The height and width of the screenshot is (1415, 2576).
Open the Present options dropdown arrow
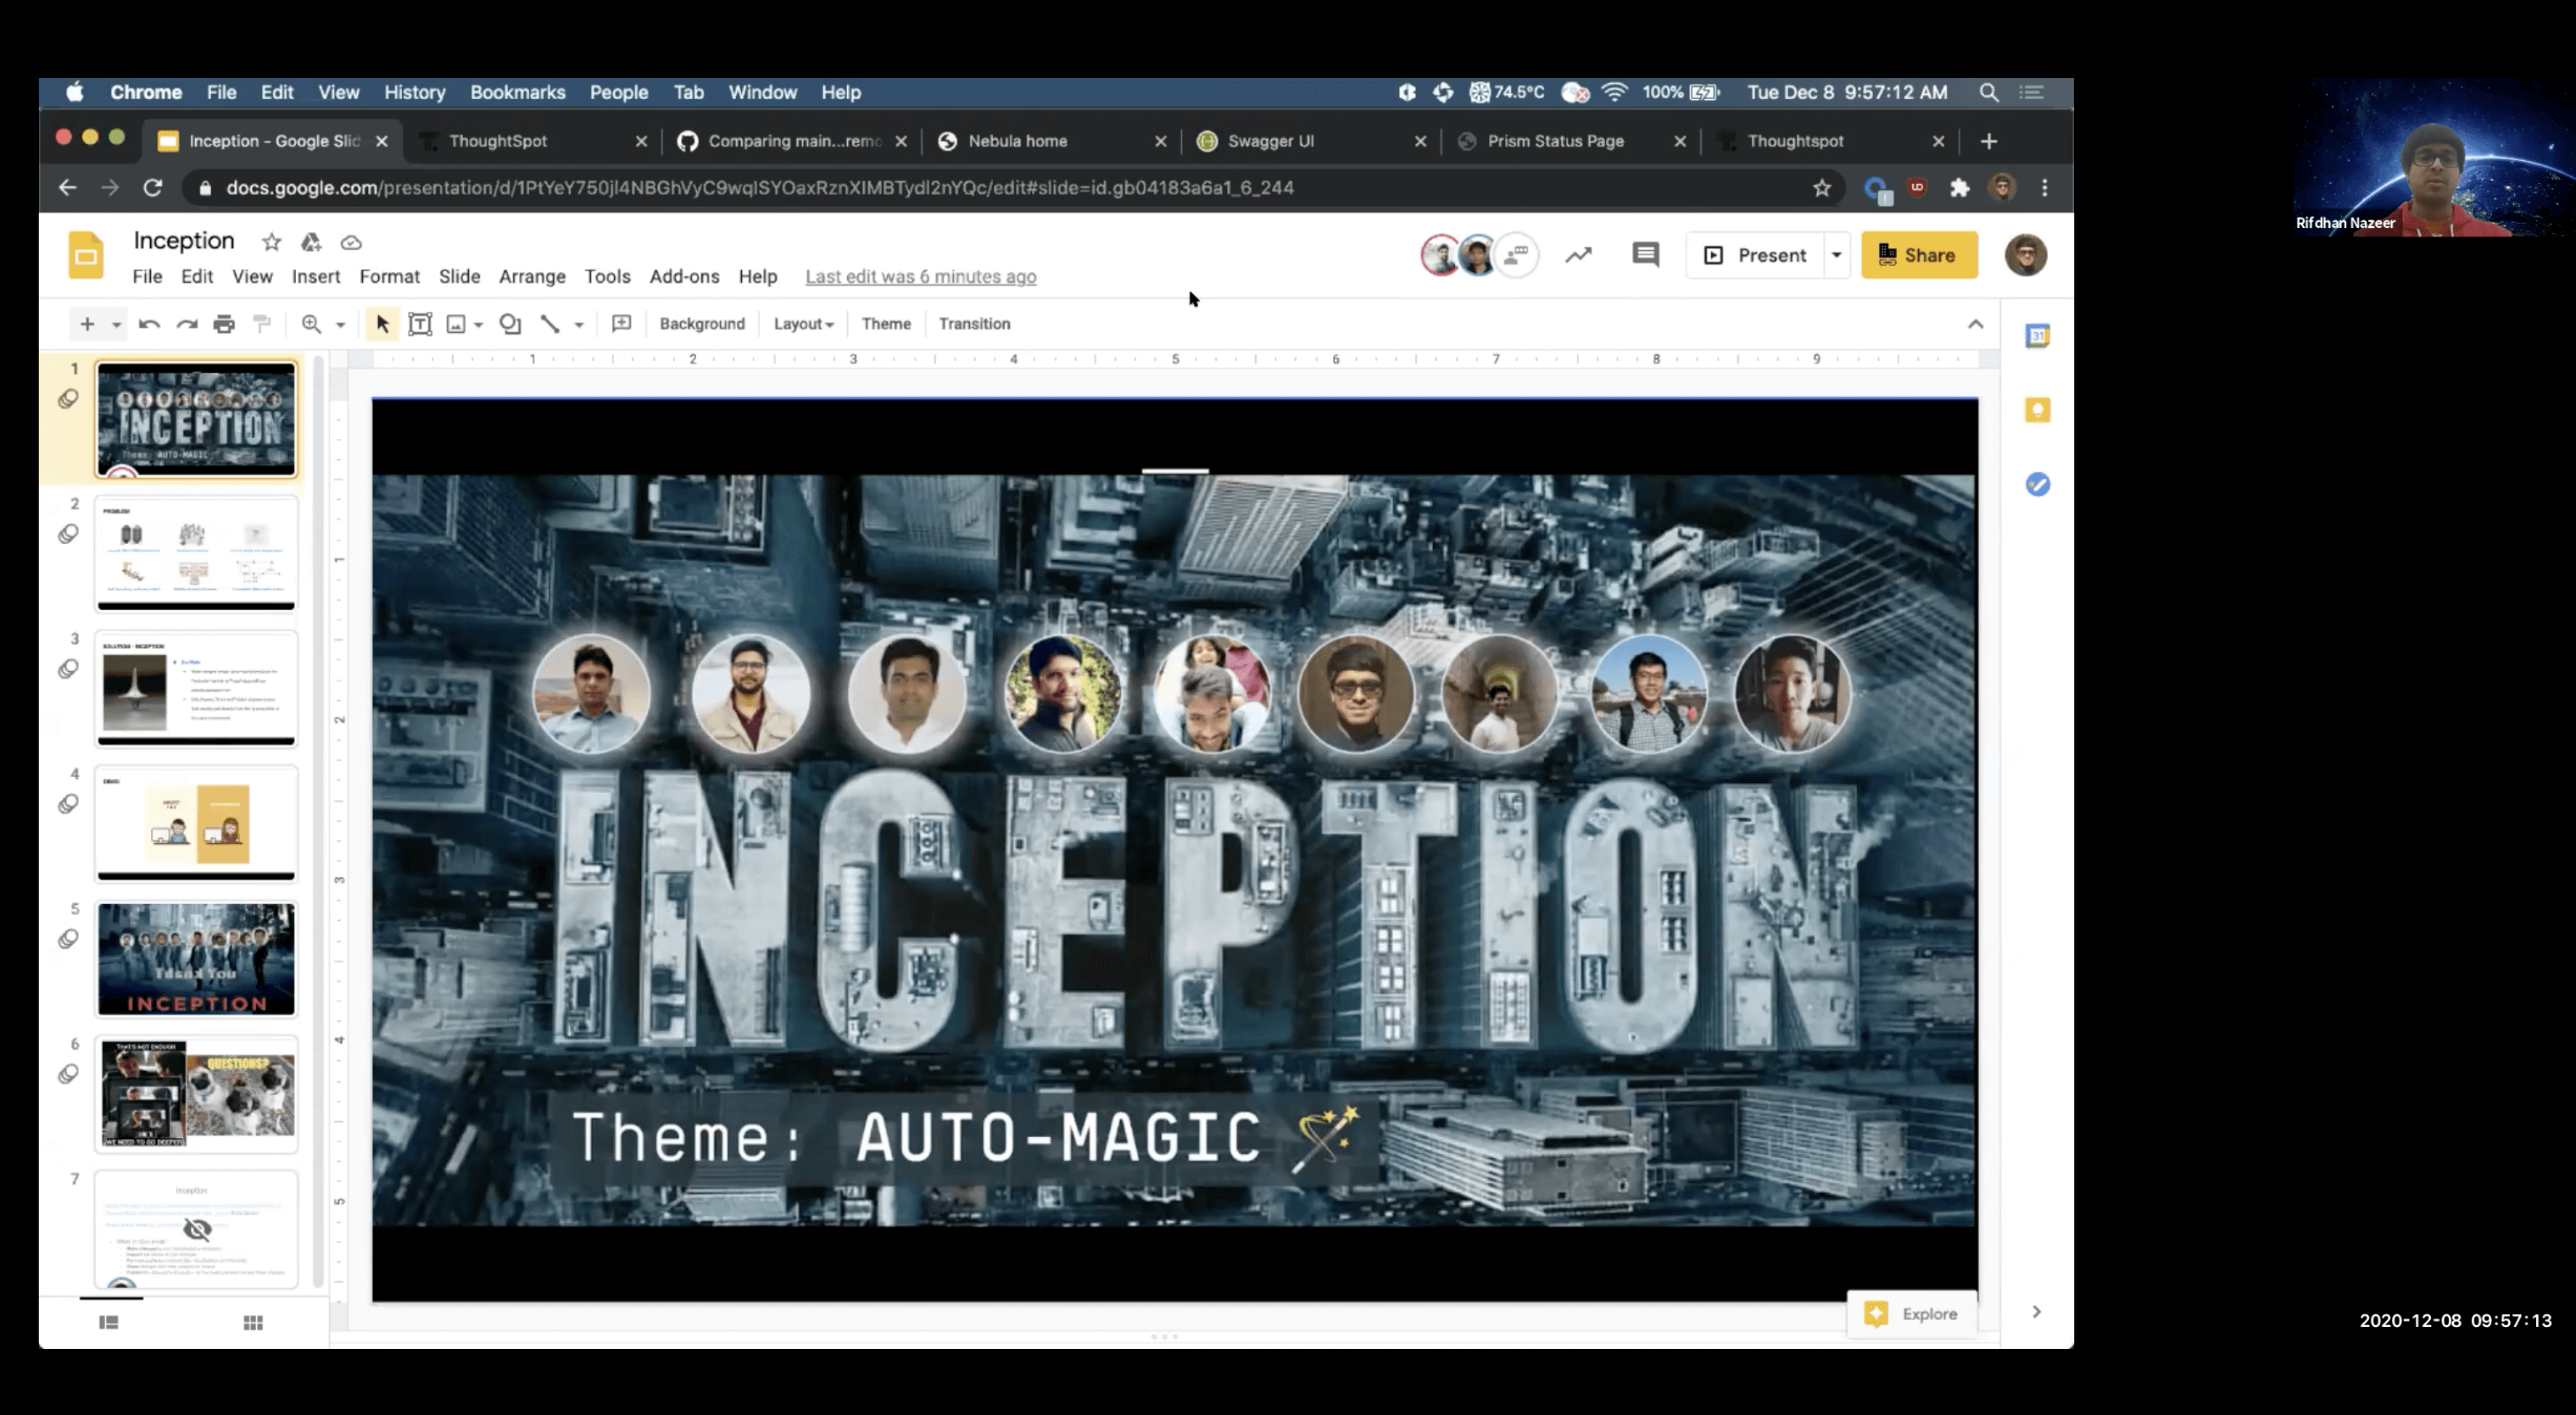[1837, 255]
